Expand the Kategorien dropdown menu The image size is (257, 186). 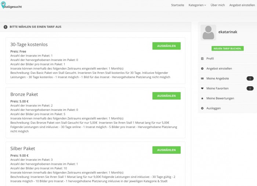coord(197,5)
